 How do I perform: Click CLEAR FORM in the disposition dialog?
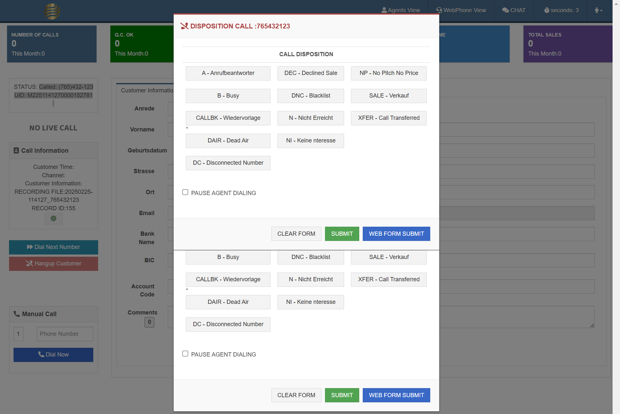pyautogui.click(x=296, y=233)
